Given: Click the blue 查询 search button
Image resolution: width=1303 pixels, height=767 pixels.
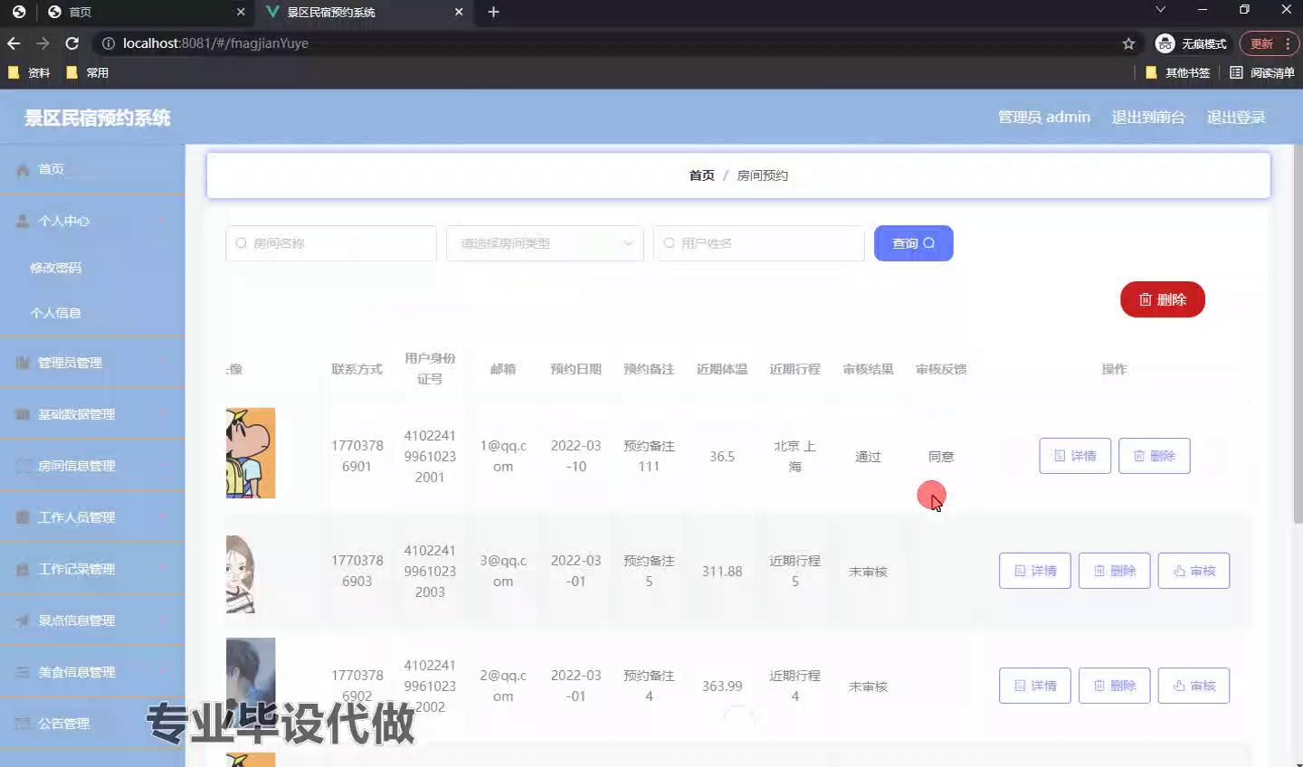Looking at the screenshot, I should [x=913, y=243].
